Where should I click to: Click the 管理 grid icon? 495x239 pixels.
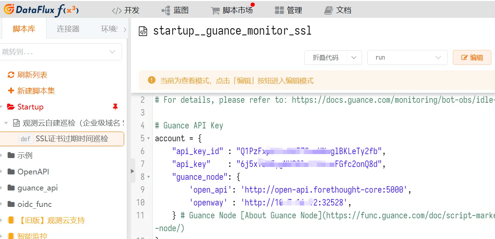[279, 11]
